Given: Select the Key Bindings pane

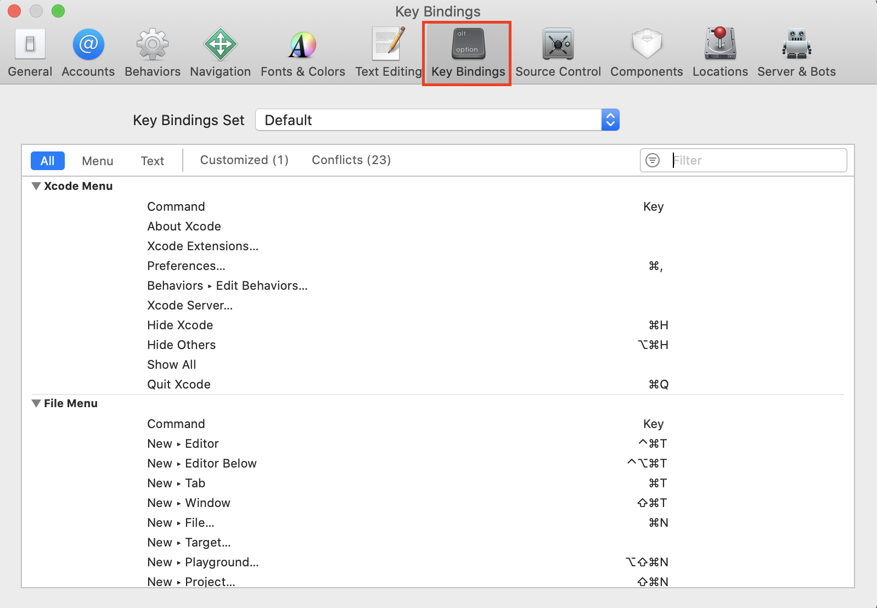Looking at the screenshot, I should [x=467, y=53].
